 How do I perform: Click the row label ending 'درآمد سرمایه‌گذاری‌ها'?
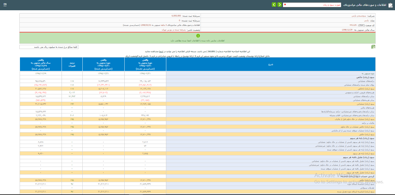click(347, 112)
